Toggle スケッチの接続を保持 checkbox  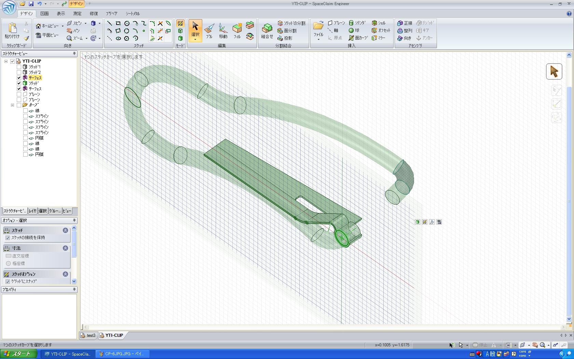(x=8, y=238)
